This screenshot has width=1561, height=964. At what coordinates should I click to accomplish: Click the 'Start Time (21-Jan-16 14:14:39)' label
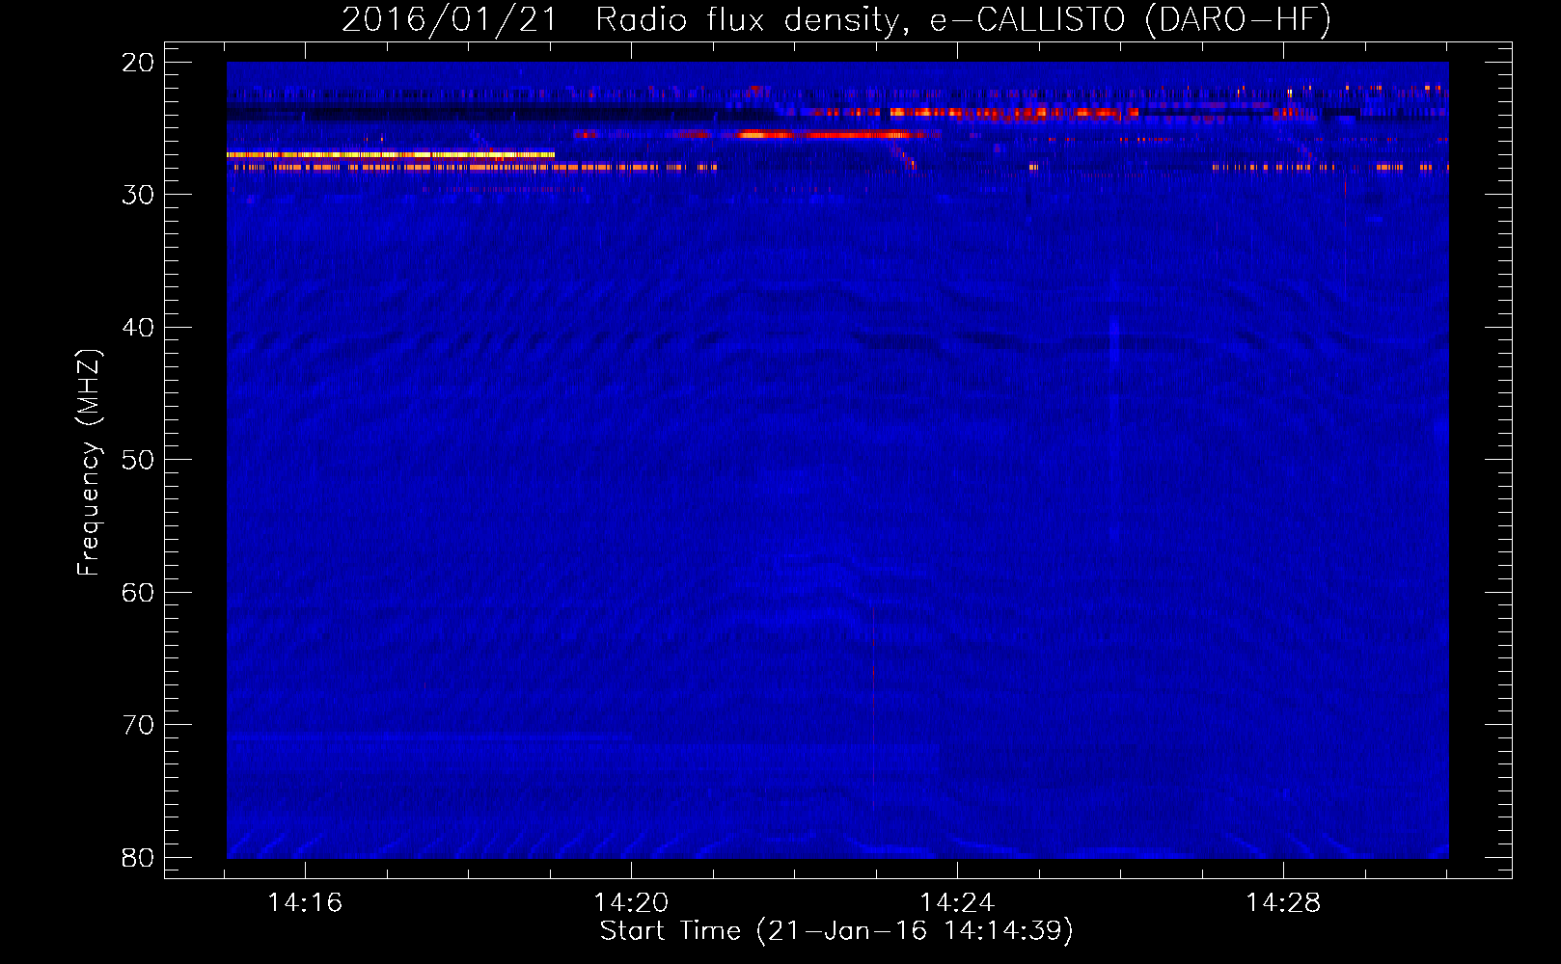point(836,931)
